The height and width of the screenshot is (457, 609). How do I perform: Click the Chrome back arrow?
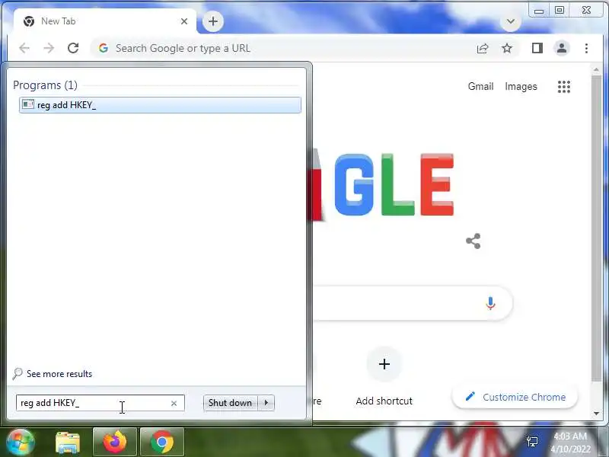coord(24,48)
